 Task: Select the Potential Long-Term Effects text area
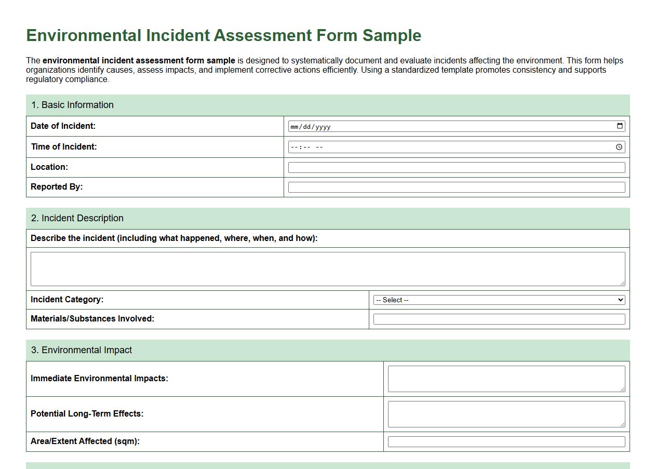[x=505, y=413]
